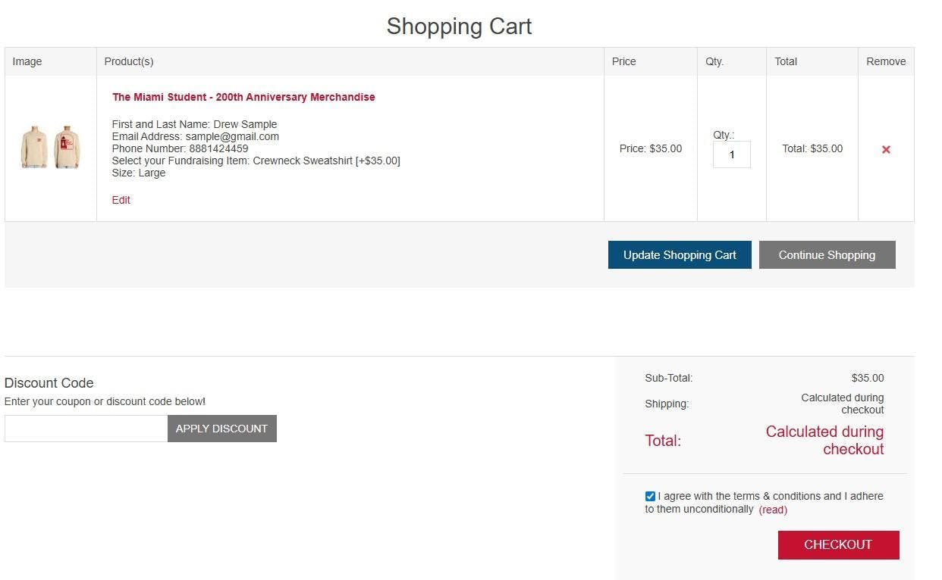The width and height of the screenshot is (942, 580).
Task: Uncheck the terms & conditions agreement checkbox
Action: tap(650, 497)
